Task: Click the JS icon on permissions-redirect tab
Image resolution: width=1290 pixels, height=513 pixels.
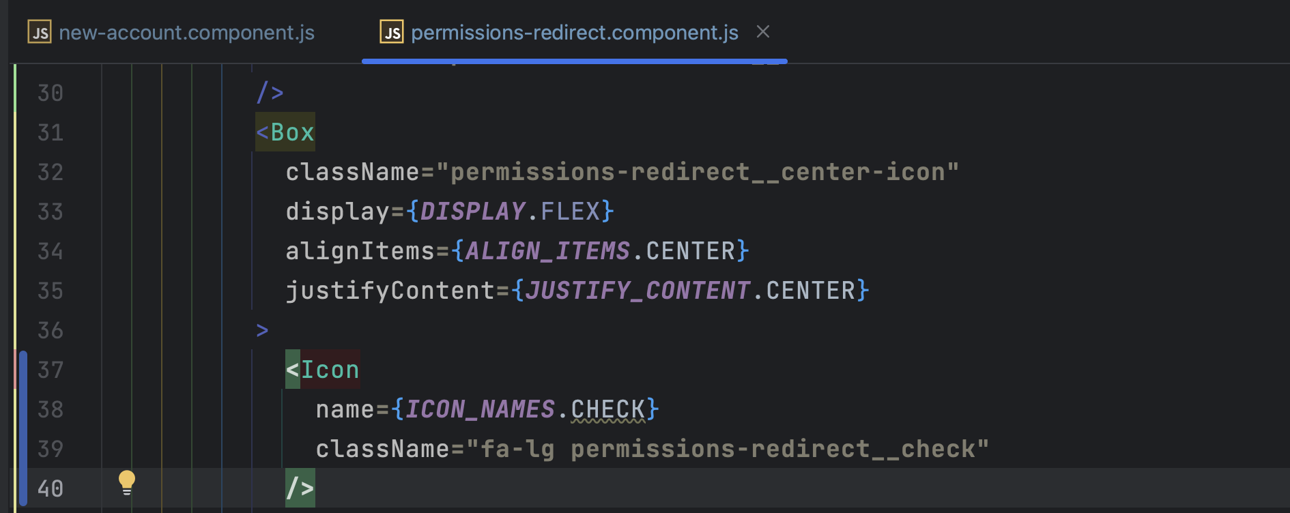Action: [x=392, y=31]
